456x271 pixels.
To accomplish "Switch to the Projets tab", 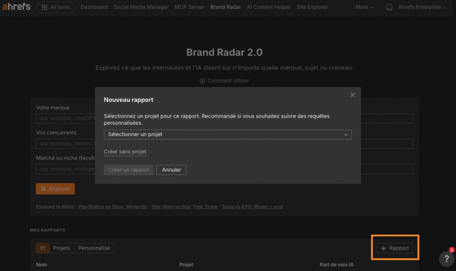I will click(62, 248).
